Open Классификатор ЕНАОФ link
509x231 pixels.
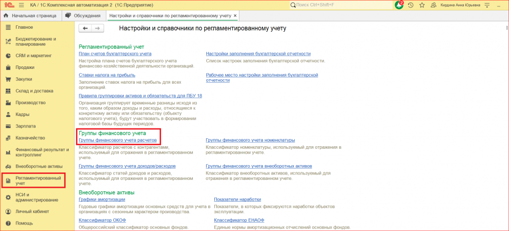(239, 220)
